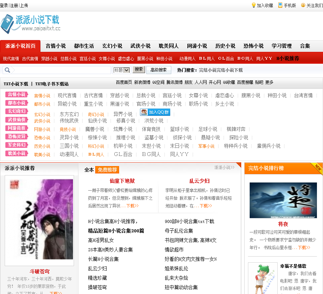Click the 手机版 phone icon

[280, 5]
